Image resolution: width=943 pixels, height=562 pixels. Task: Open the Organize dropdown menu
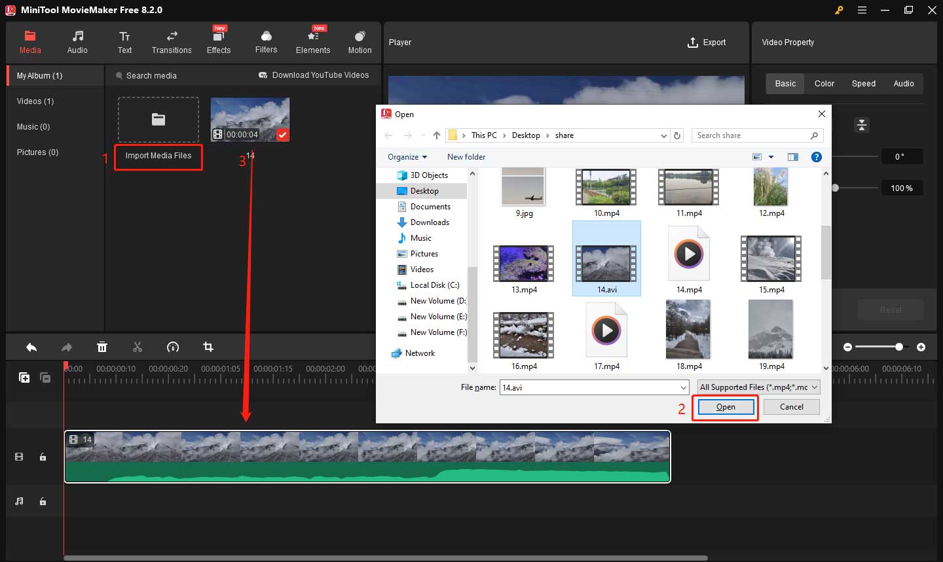coord(407,157)
